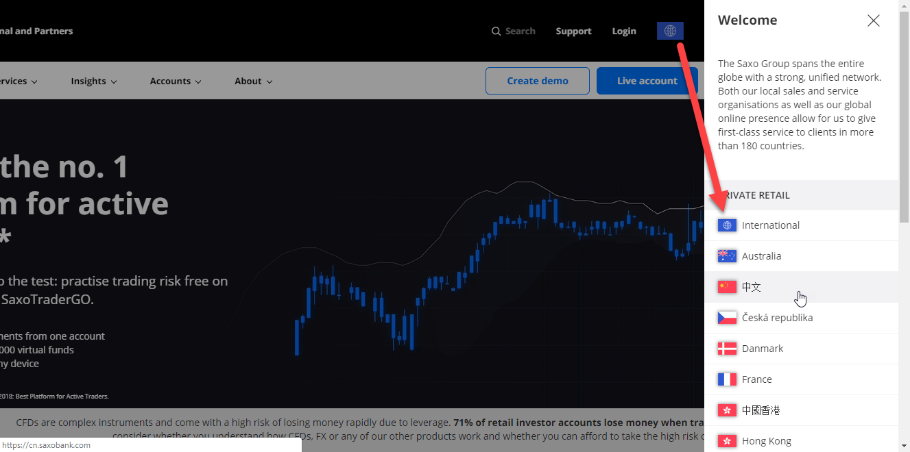Click the flag icon beside 中國香港
The image size is (910, 452).
(x=727, y=410)
